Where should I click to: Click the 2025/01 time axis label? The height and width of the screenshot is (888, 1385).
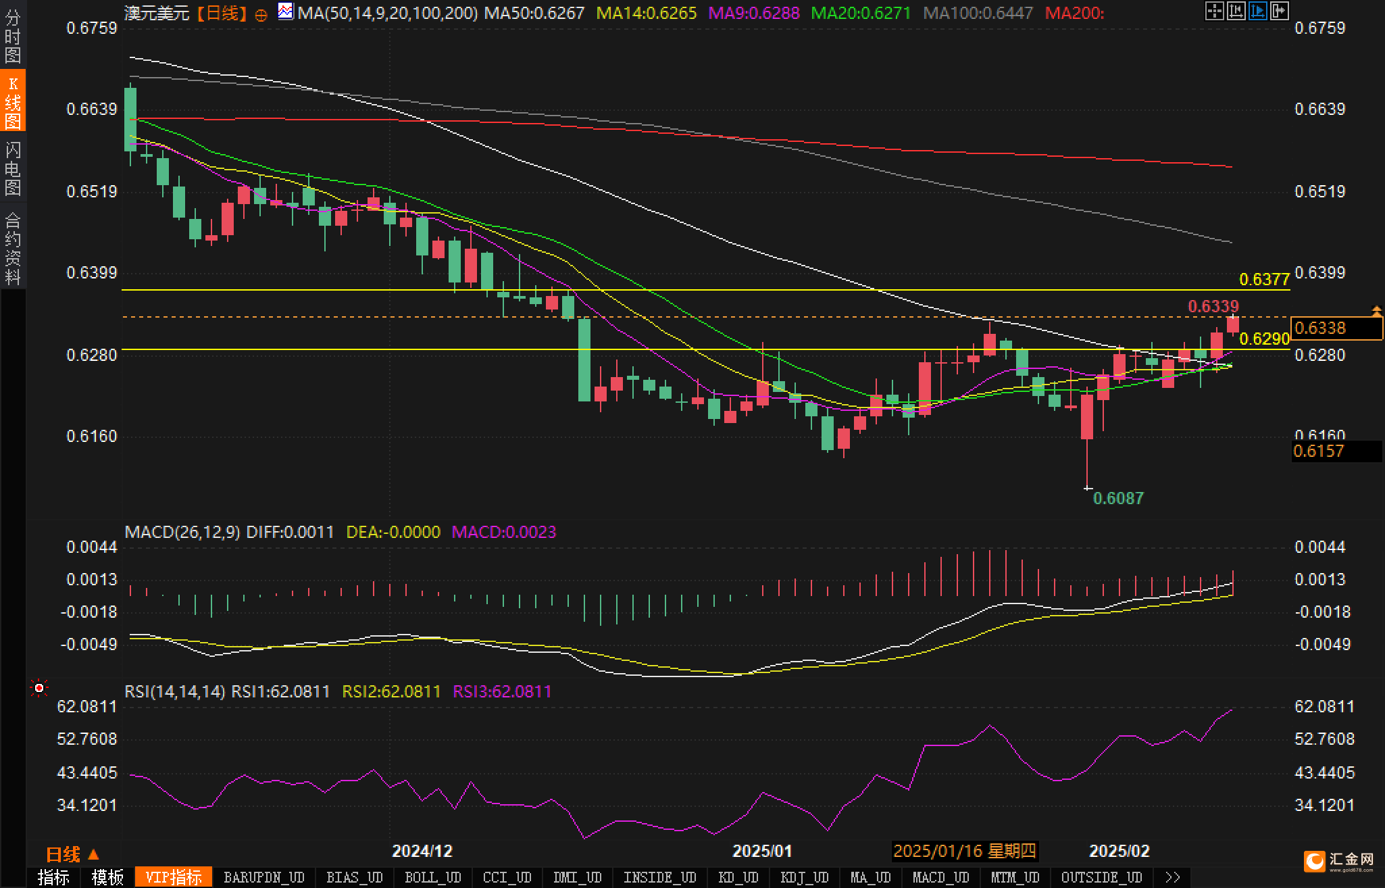pyautogui.click(x=762, y=851)
